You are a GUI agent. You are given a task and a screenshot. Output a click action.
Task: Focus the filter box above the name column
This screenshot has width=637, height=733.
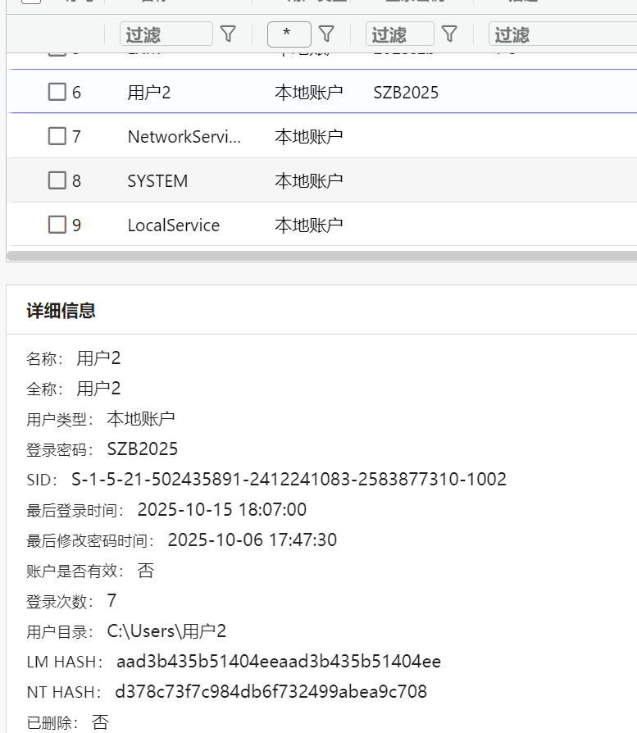166,34
